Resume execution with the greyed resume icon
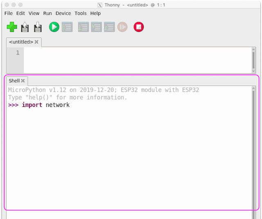Image resolution: width=262 pixels, height=219 pixels. [x=122, y=27]
